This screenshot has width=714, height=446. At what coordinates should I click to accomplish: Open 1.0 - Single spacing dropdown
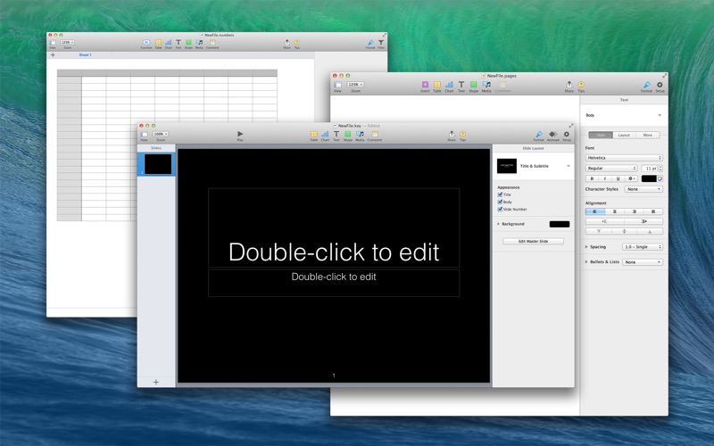643,247
